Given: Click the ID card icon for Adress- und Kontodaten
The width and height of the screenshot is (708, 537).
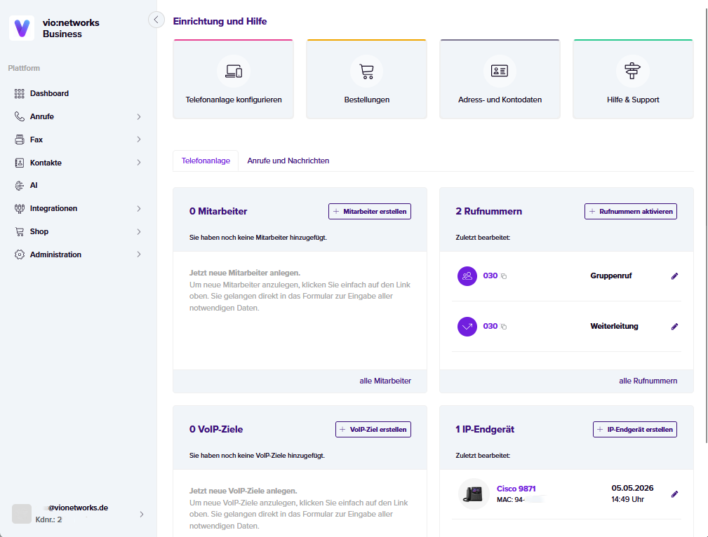Looking at the screenshot, I should pos(500,72).
